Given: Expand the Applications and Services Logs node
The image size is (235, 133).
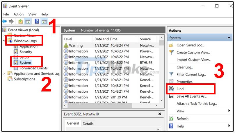Looking at the screenshot, I should pyautogui.click(x=4, y=73).
